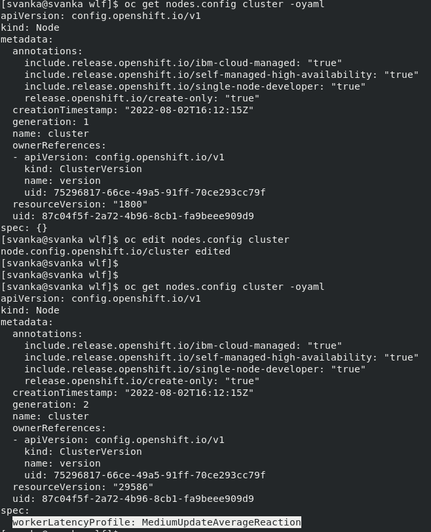Image resolution: width=431 pixels, height=532 pixels.
Task: Click the empty prompt directly below the edited message
Action: pyautogui.click(x=60, y=263)
